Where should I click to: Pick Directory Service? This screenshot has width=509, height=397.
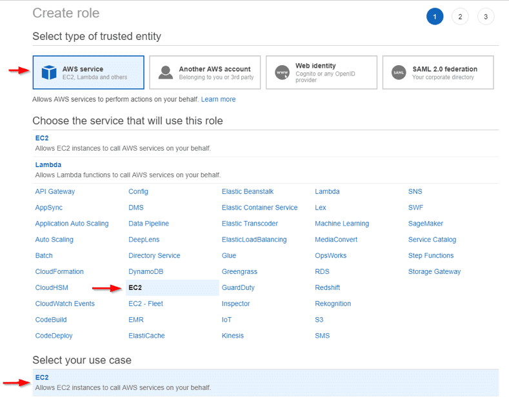click(x=154, y=256)
